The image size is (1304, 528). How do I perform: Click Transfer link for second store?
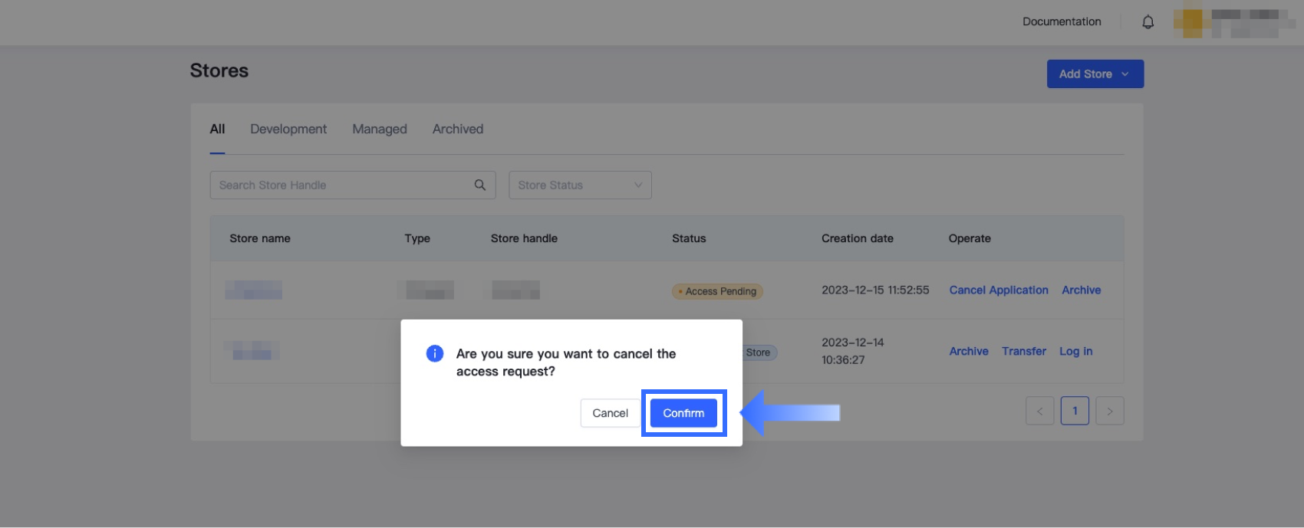[x=1024, y=351]
